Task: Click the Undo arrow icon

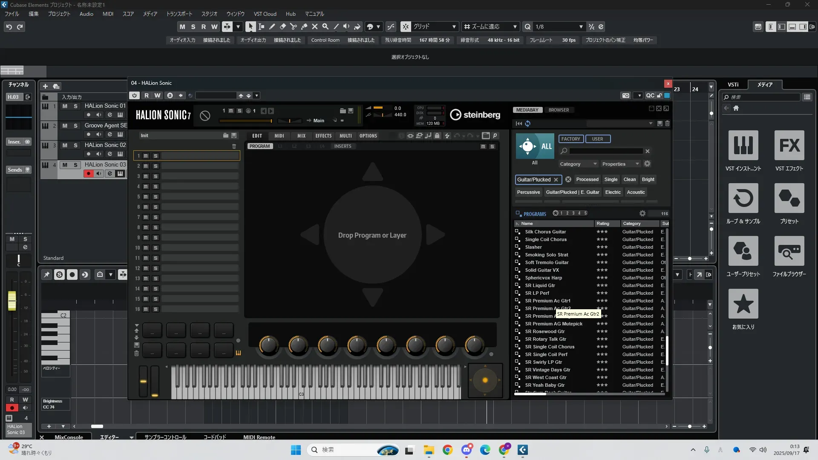Action: [9, 27]
